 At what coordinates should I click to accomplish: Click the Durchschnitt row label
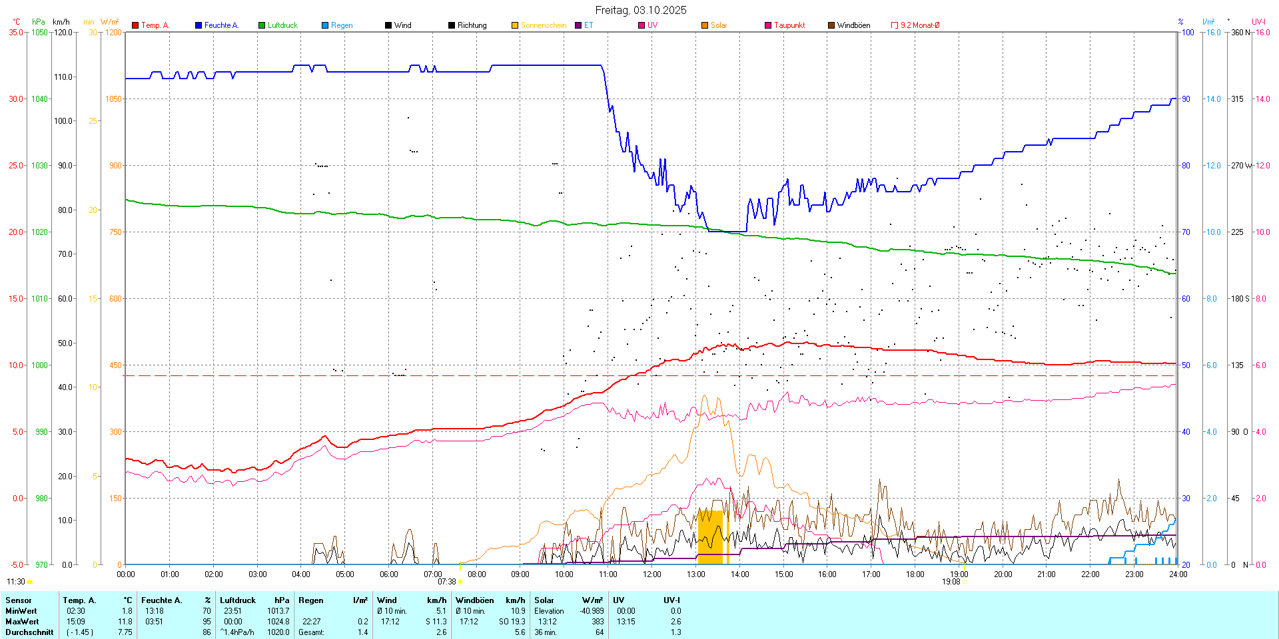(x=29, y=632)
